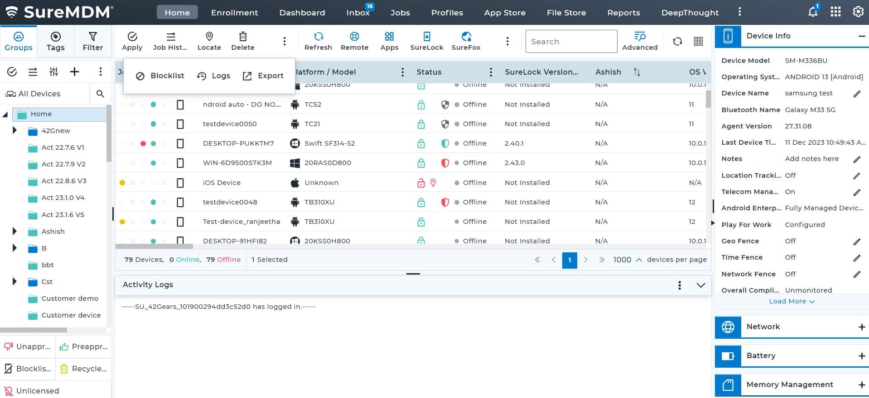869x398 pixels.
Task: Select the testdevice0050 row checkbox
Action: 180,124
